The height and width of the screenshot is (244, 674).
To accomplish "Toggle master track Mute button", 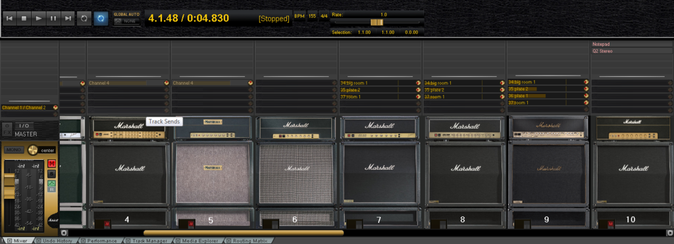I will click(x=51, y=163).
